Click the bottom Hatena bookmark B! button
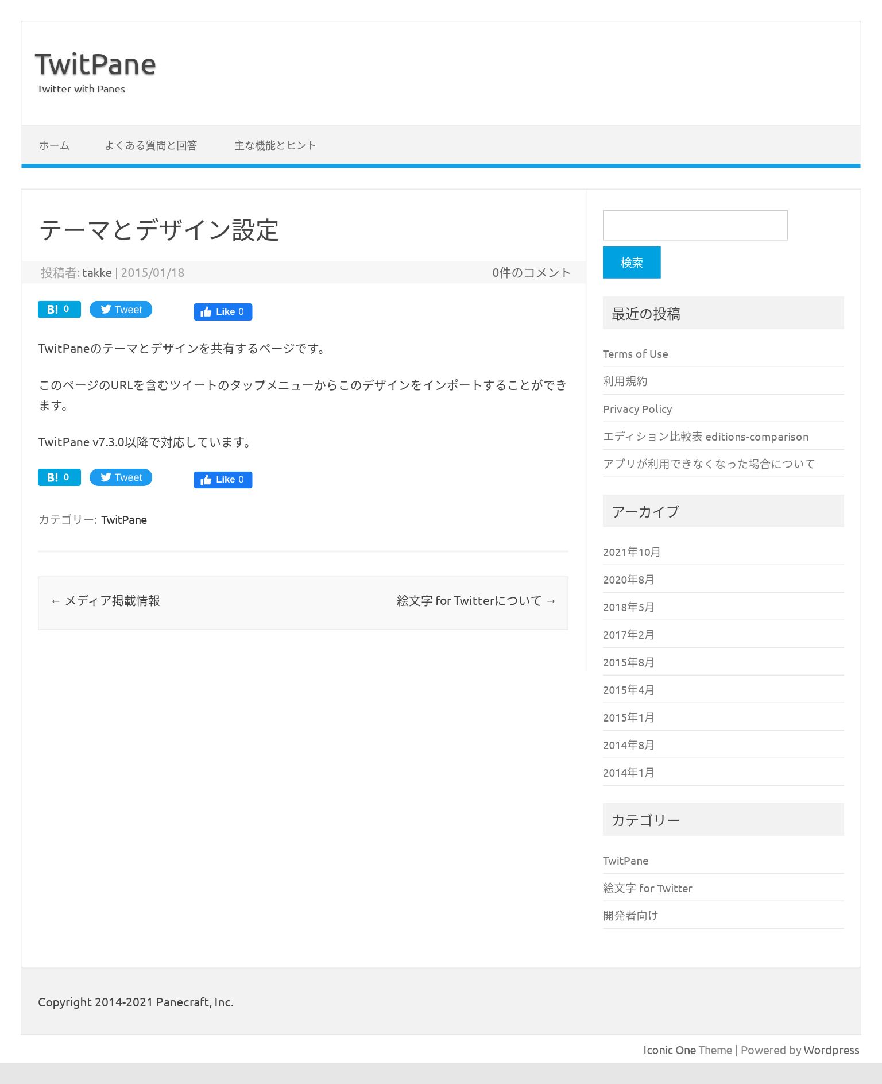 [59, 477]
